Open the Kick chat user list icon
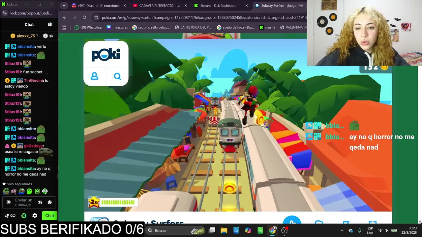The image size is (422, 237). pos(50,24)
